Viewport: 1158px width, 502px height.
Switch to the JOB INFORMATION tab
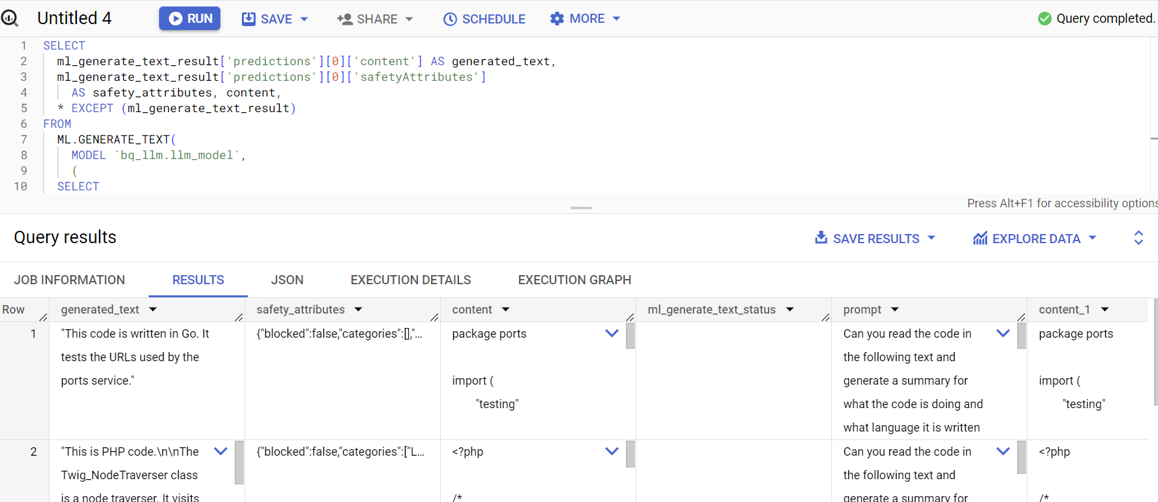pos(70,280)
